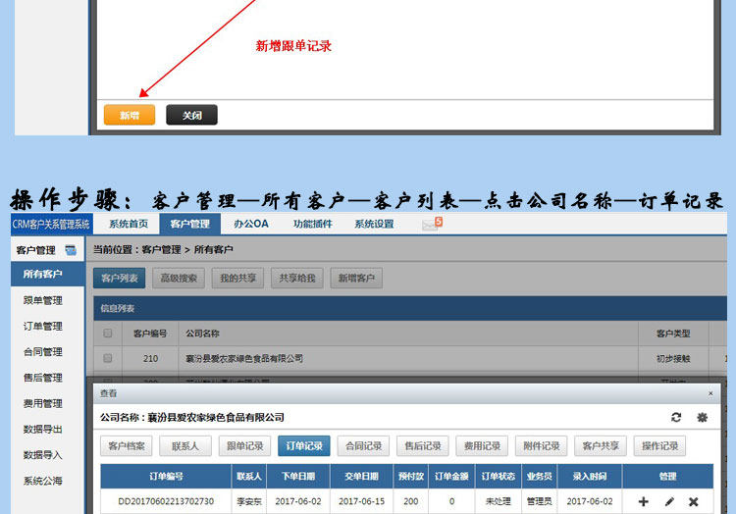Click the 2017-06-15 delivery date cell
This screenshot has width=736, height=514.
pyautogui.click(x=361, y=501)
